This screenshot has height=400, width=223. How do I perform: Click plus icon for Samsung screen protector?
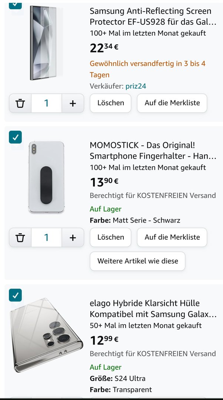(73, 103)
